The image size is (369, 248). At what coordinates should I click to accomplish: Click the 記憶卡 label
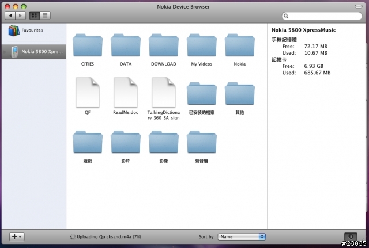tap(279, 59)
